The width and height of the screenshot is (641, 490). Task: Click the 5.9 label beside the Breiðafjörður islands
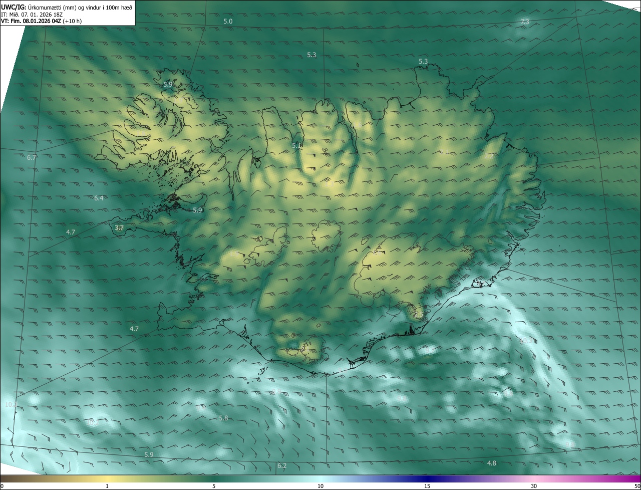coord(197,210)
